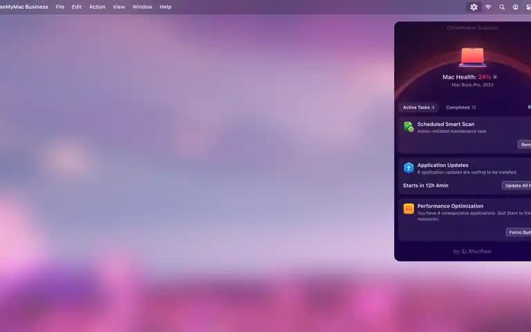Switch to the Completed tab
Screen dimensions: 531x332
point(461,107)
